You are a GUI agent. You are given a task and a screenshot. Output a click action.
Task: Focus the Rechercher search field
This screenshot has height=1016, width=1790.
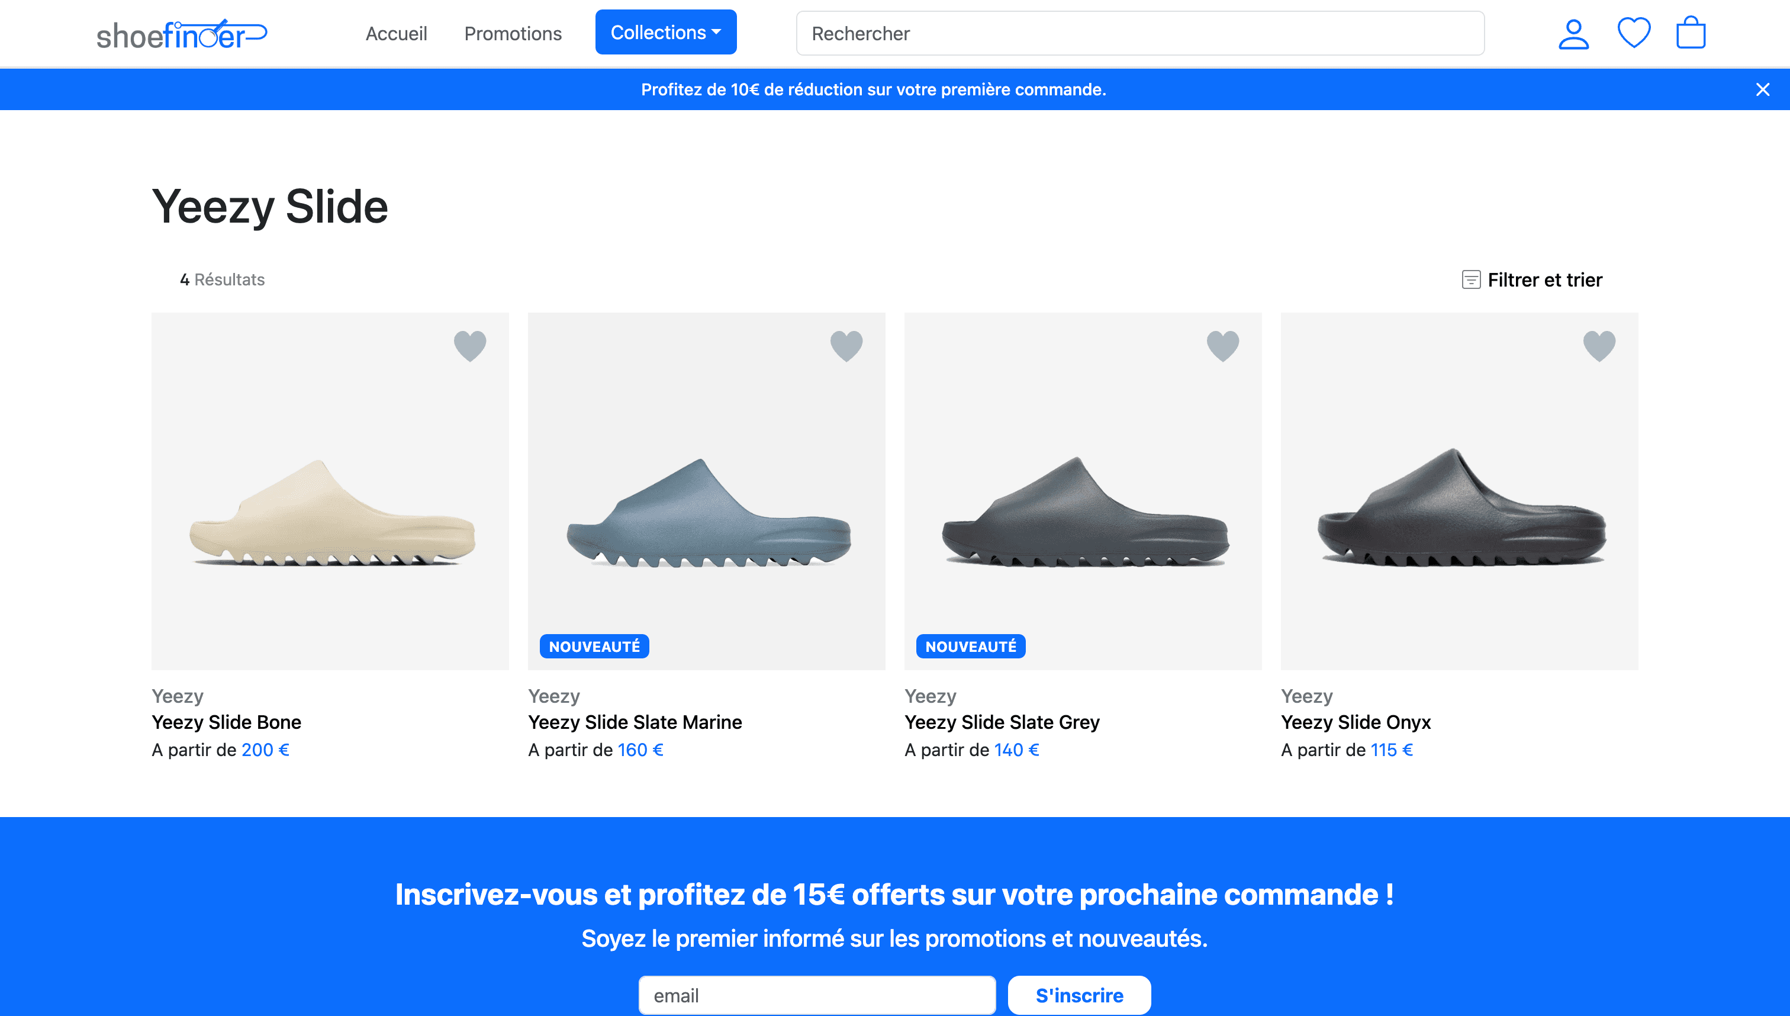[x=1140, y=34]
